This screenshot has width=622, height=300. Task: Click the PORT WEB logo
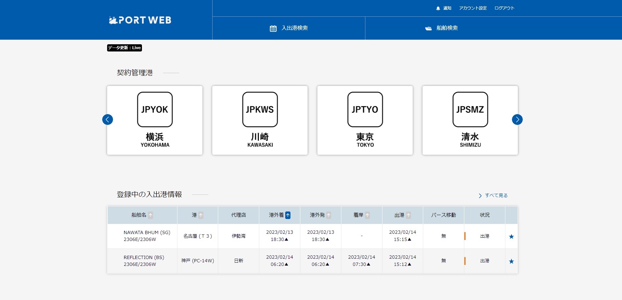pos(140,20)
